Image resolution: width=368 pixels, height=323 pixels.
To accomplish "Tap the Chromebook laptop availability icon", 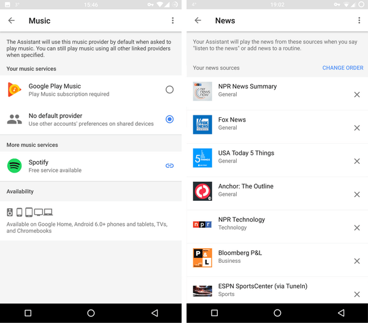I will (48, 212).
